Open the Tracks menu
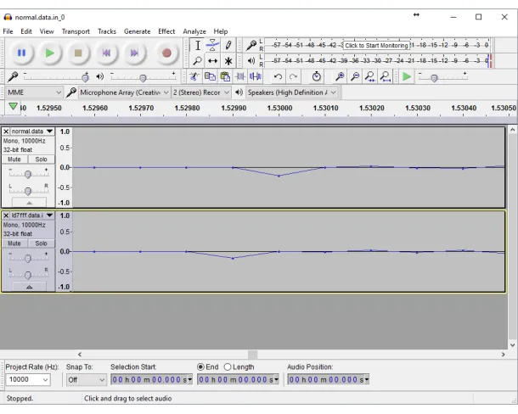 107,31
